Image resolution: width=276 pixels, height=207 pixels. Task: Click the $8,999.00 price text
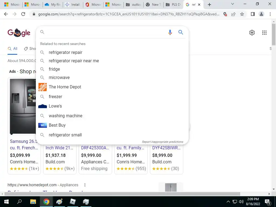162,155
